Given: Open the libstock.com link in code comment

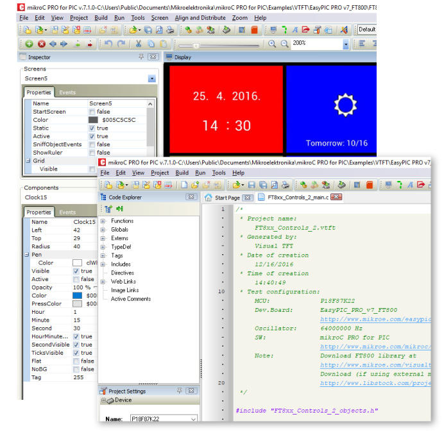Looking at the screenshot, I should pos(375,383).
